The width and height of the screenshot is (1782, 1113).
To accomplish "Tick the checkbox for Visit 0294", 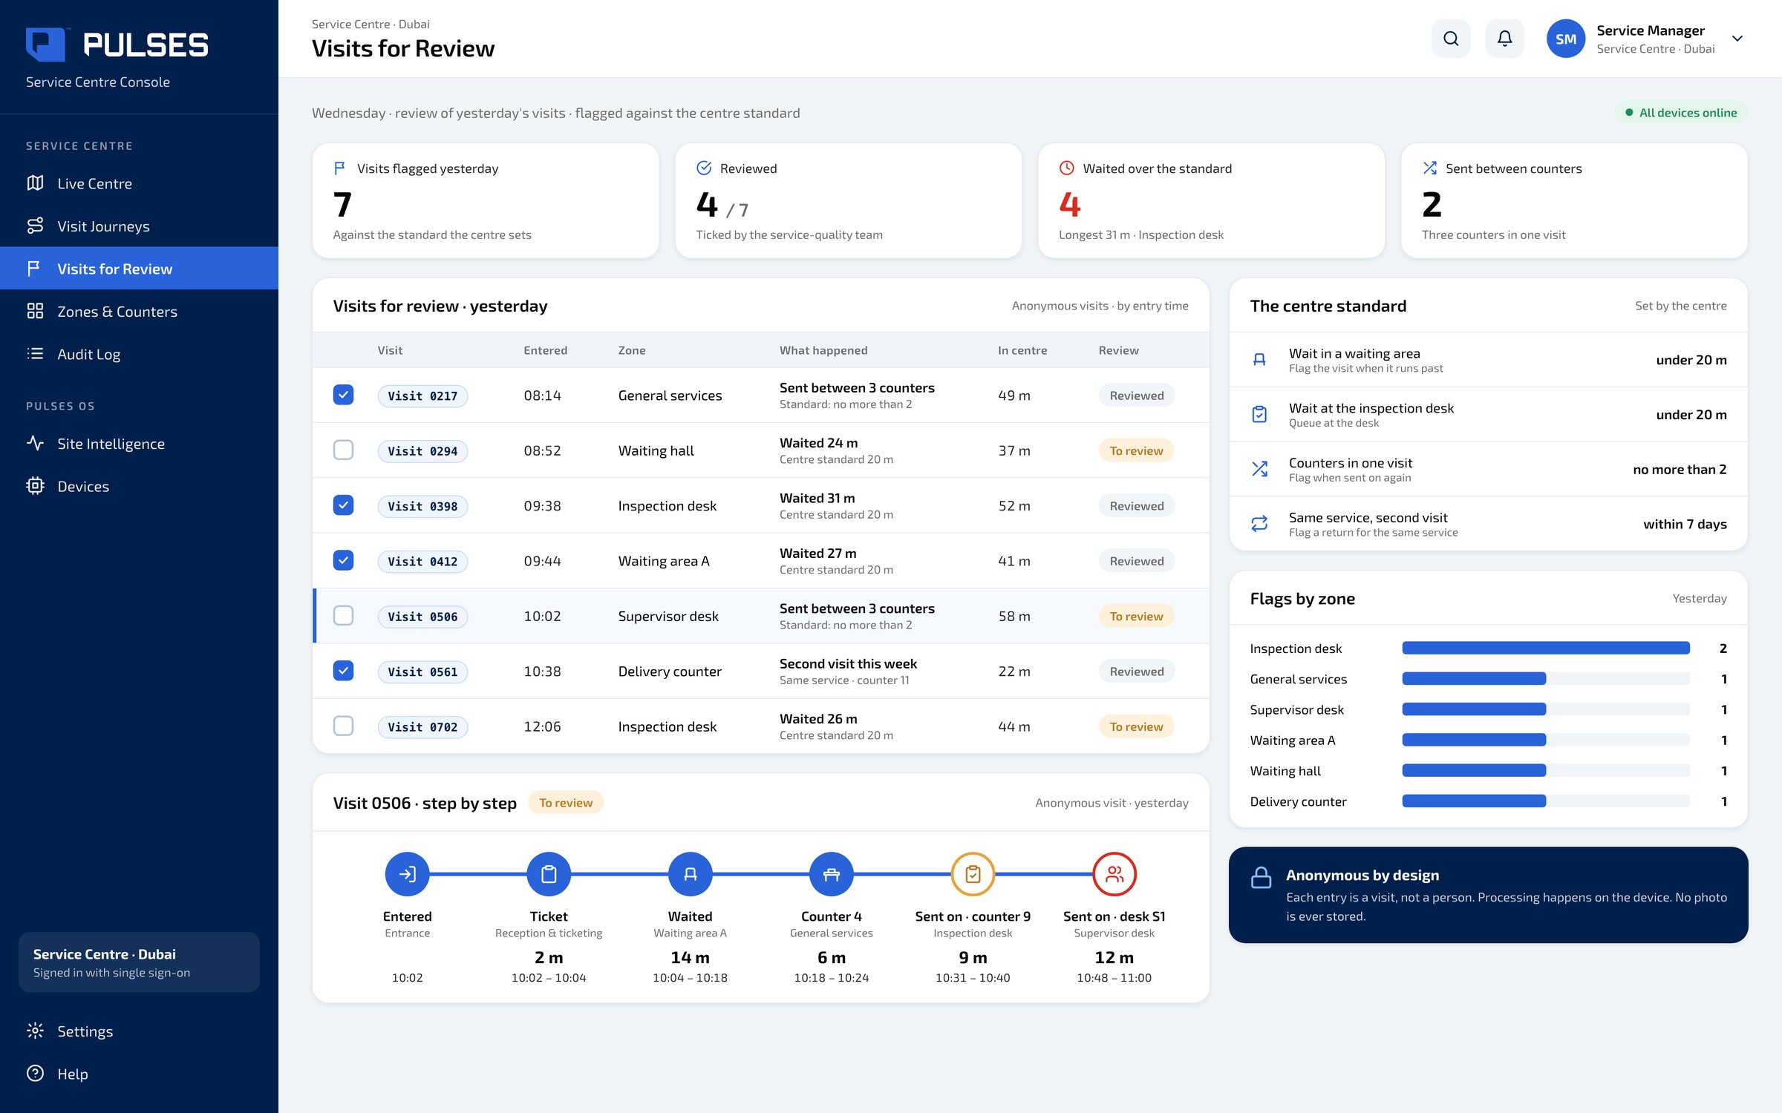I will coord(343,450).
